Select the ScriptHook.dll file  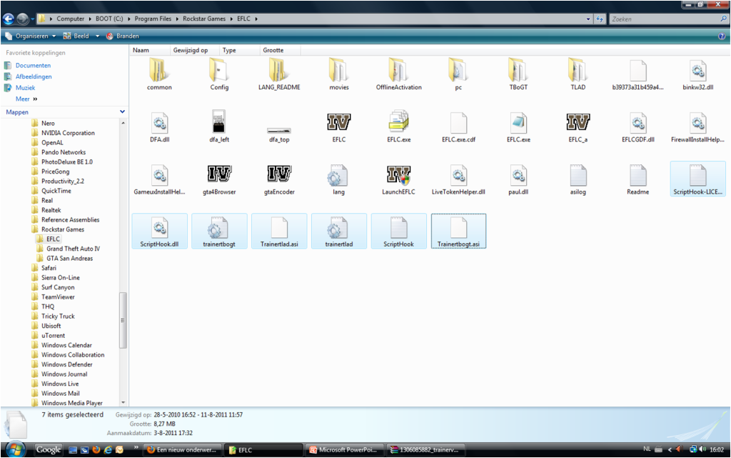(159, 232)
